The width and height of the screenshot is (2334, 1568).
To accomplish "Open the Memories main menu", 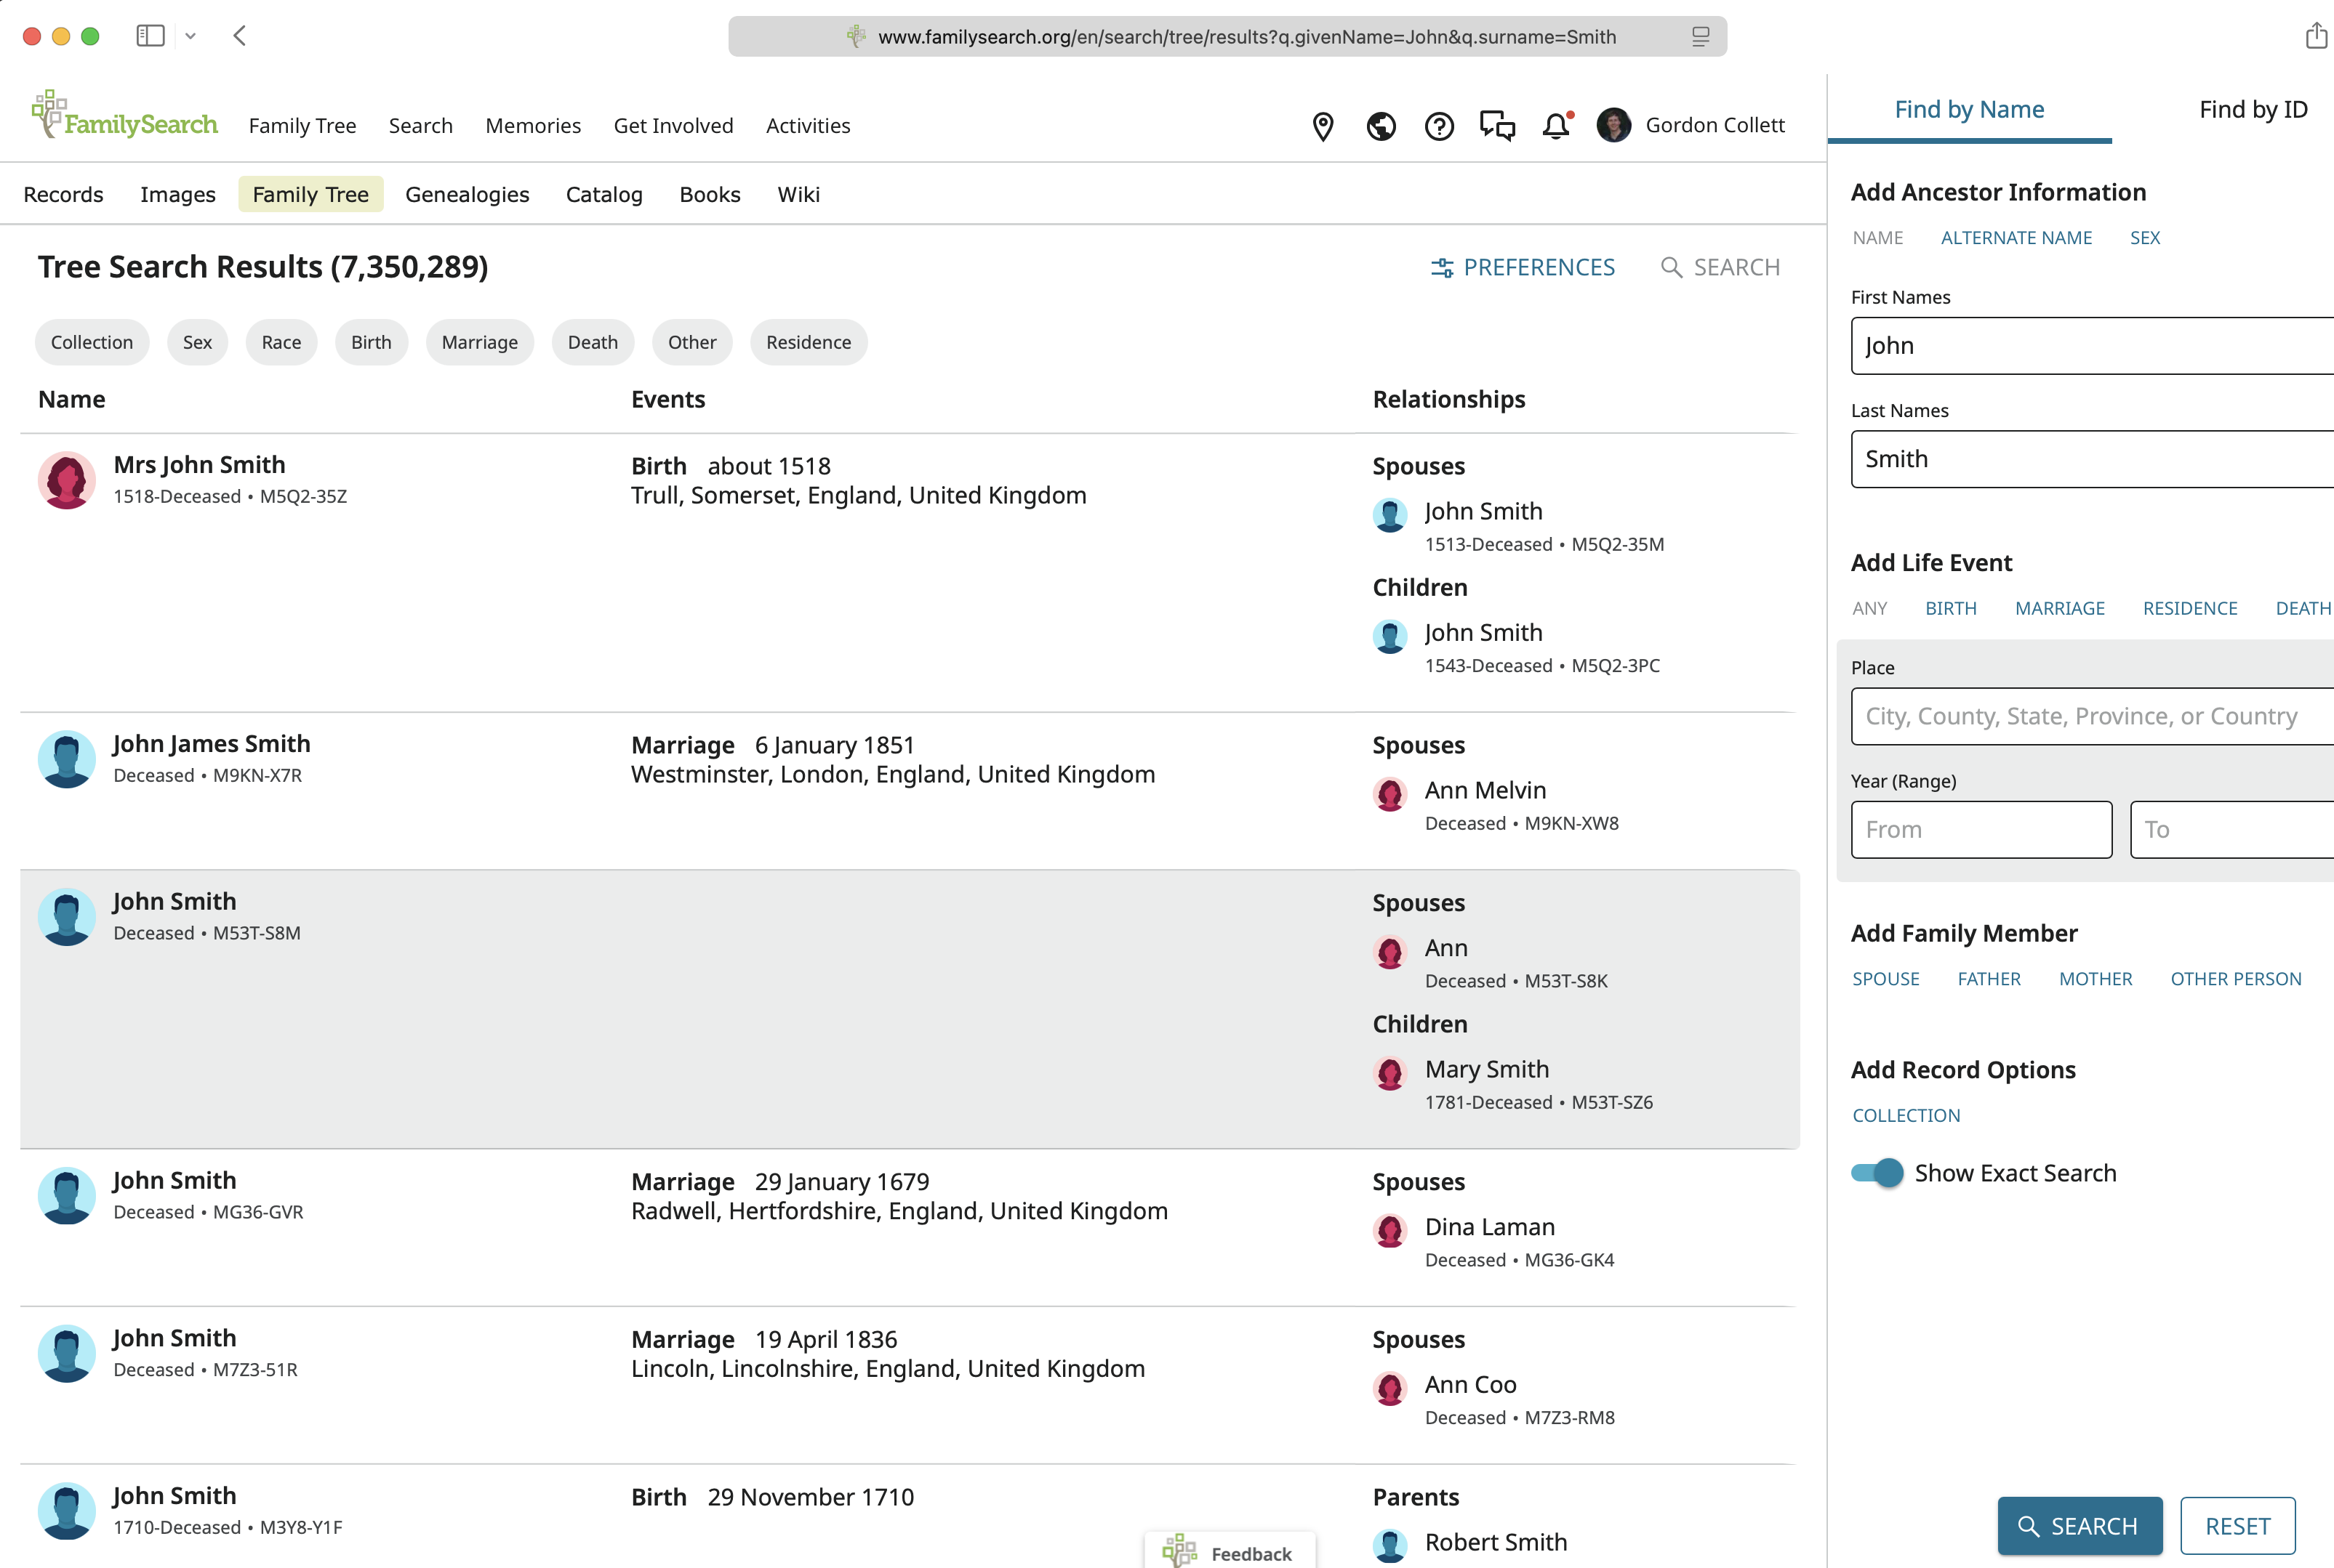I will (x=533, y=126).
